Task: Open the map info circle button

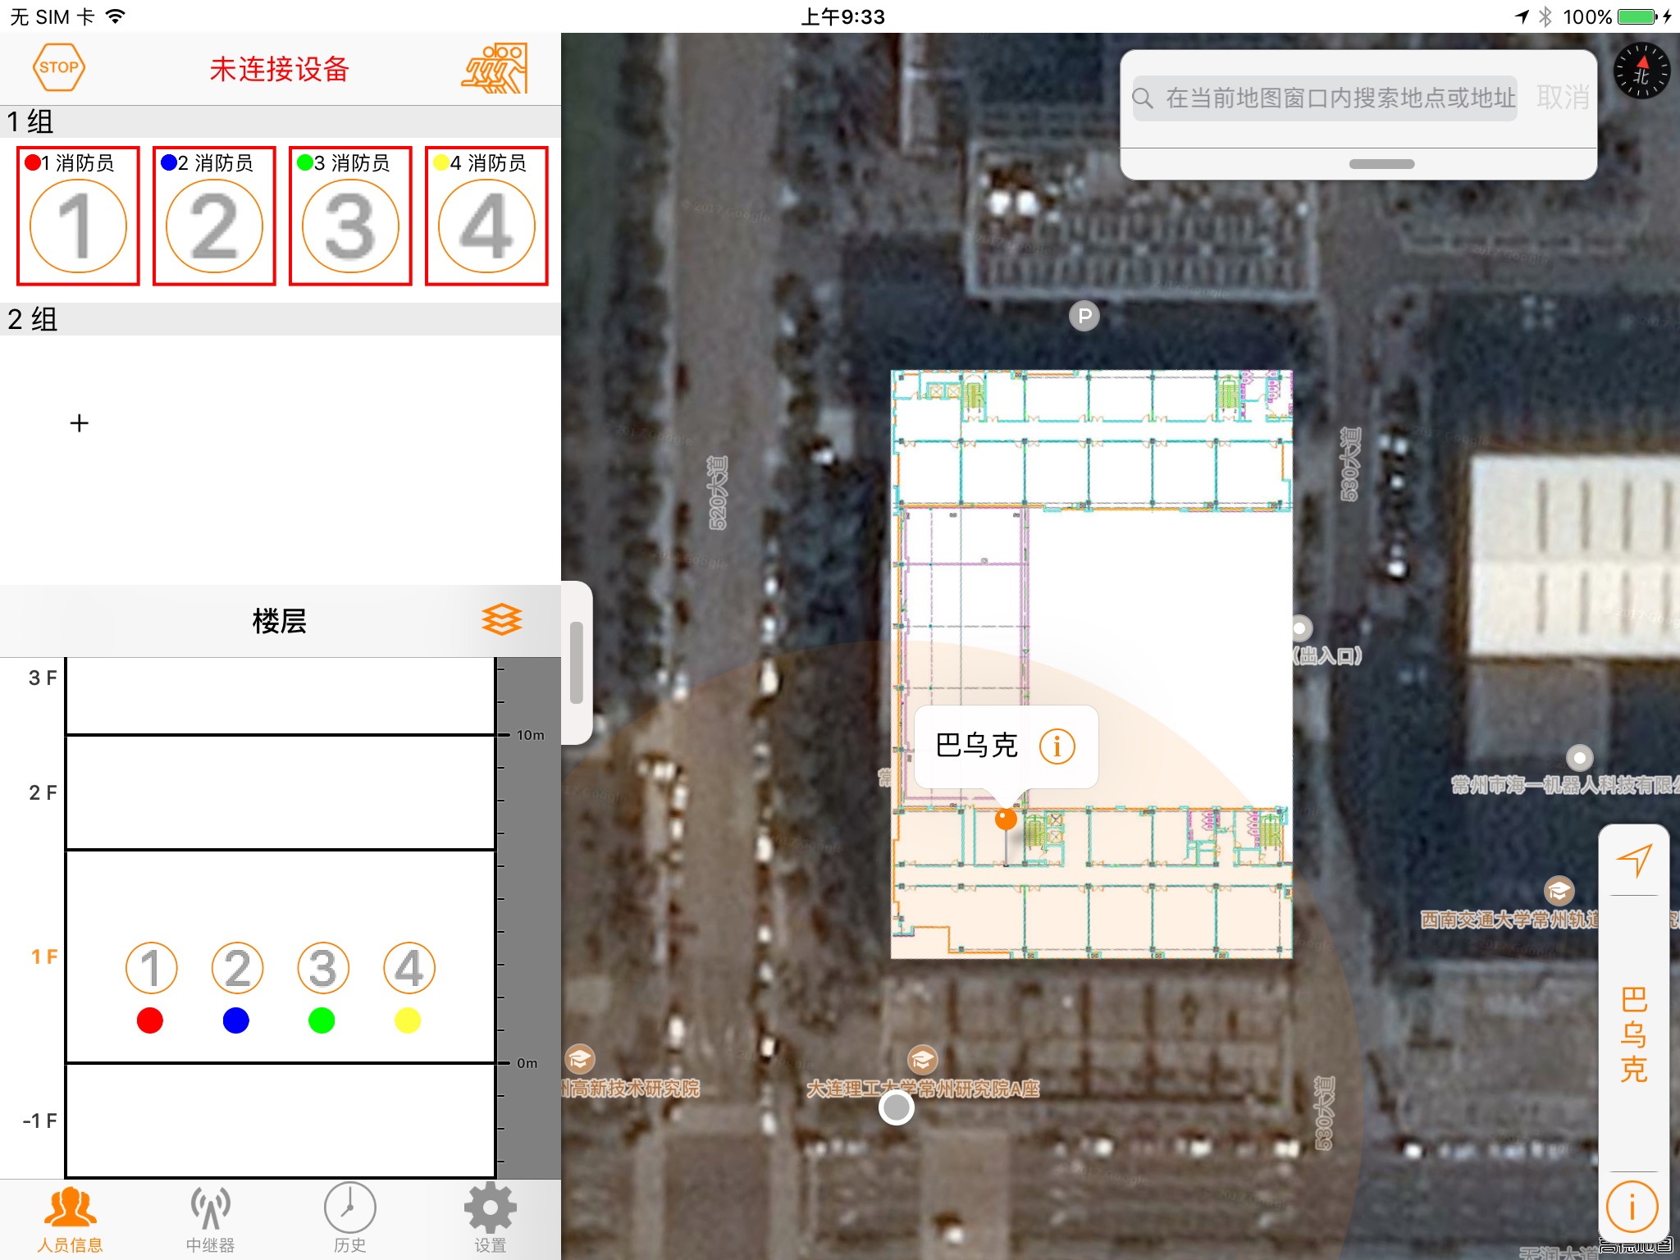Action: [x=1632, y=1207]
